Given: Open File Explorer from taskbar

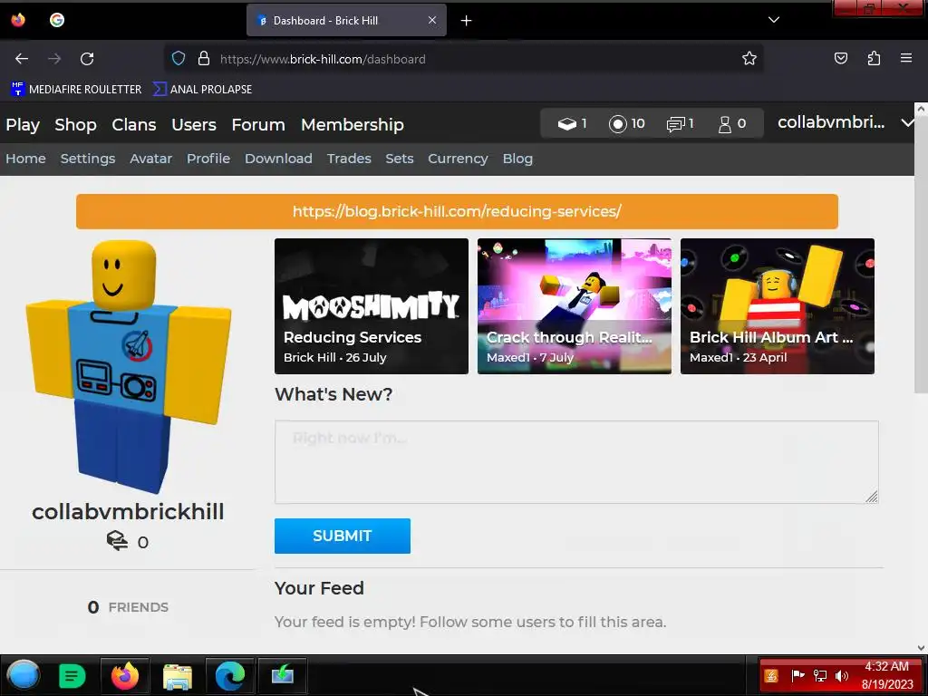Looking at the screenshot, I should point(178,676).
